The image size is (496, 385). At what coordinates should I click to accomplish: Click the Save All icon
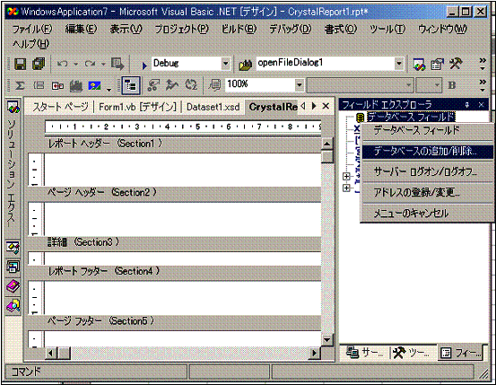pyautogui.click(x=39, y=64)
